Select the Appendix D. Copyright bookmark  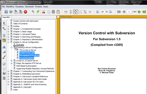point(22,87)
